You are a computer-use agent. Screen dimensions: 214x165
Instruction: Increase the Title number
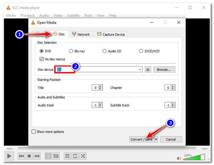pyautogui.click(x=100, y=86)
